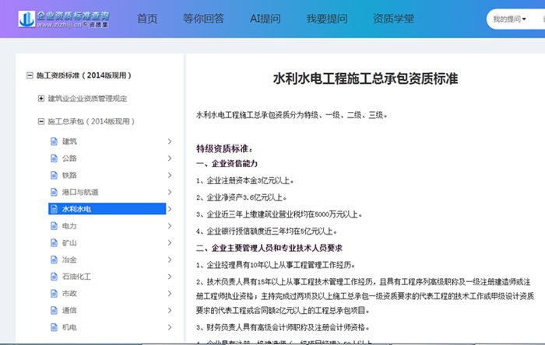
Task: Open the 我要提问 navigation item
Action: 327,19
